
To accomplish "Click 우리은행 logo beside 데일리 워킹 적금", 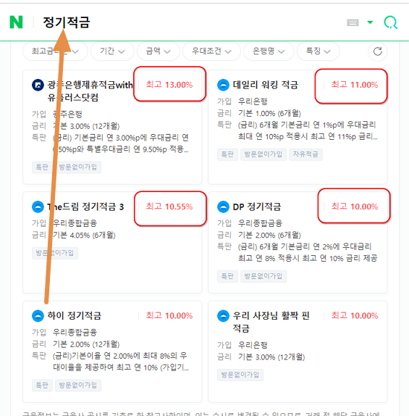I will 223,86.
